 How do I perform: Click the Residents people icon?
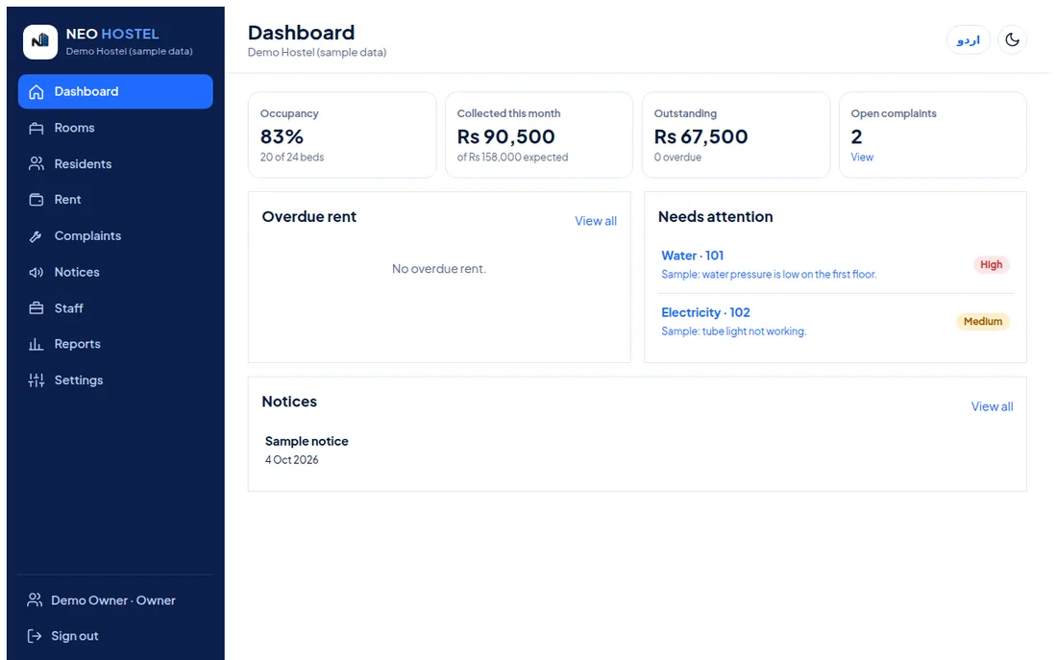tap(37, 164)
